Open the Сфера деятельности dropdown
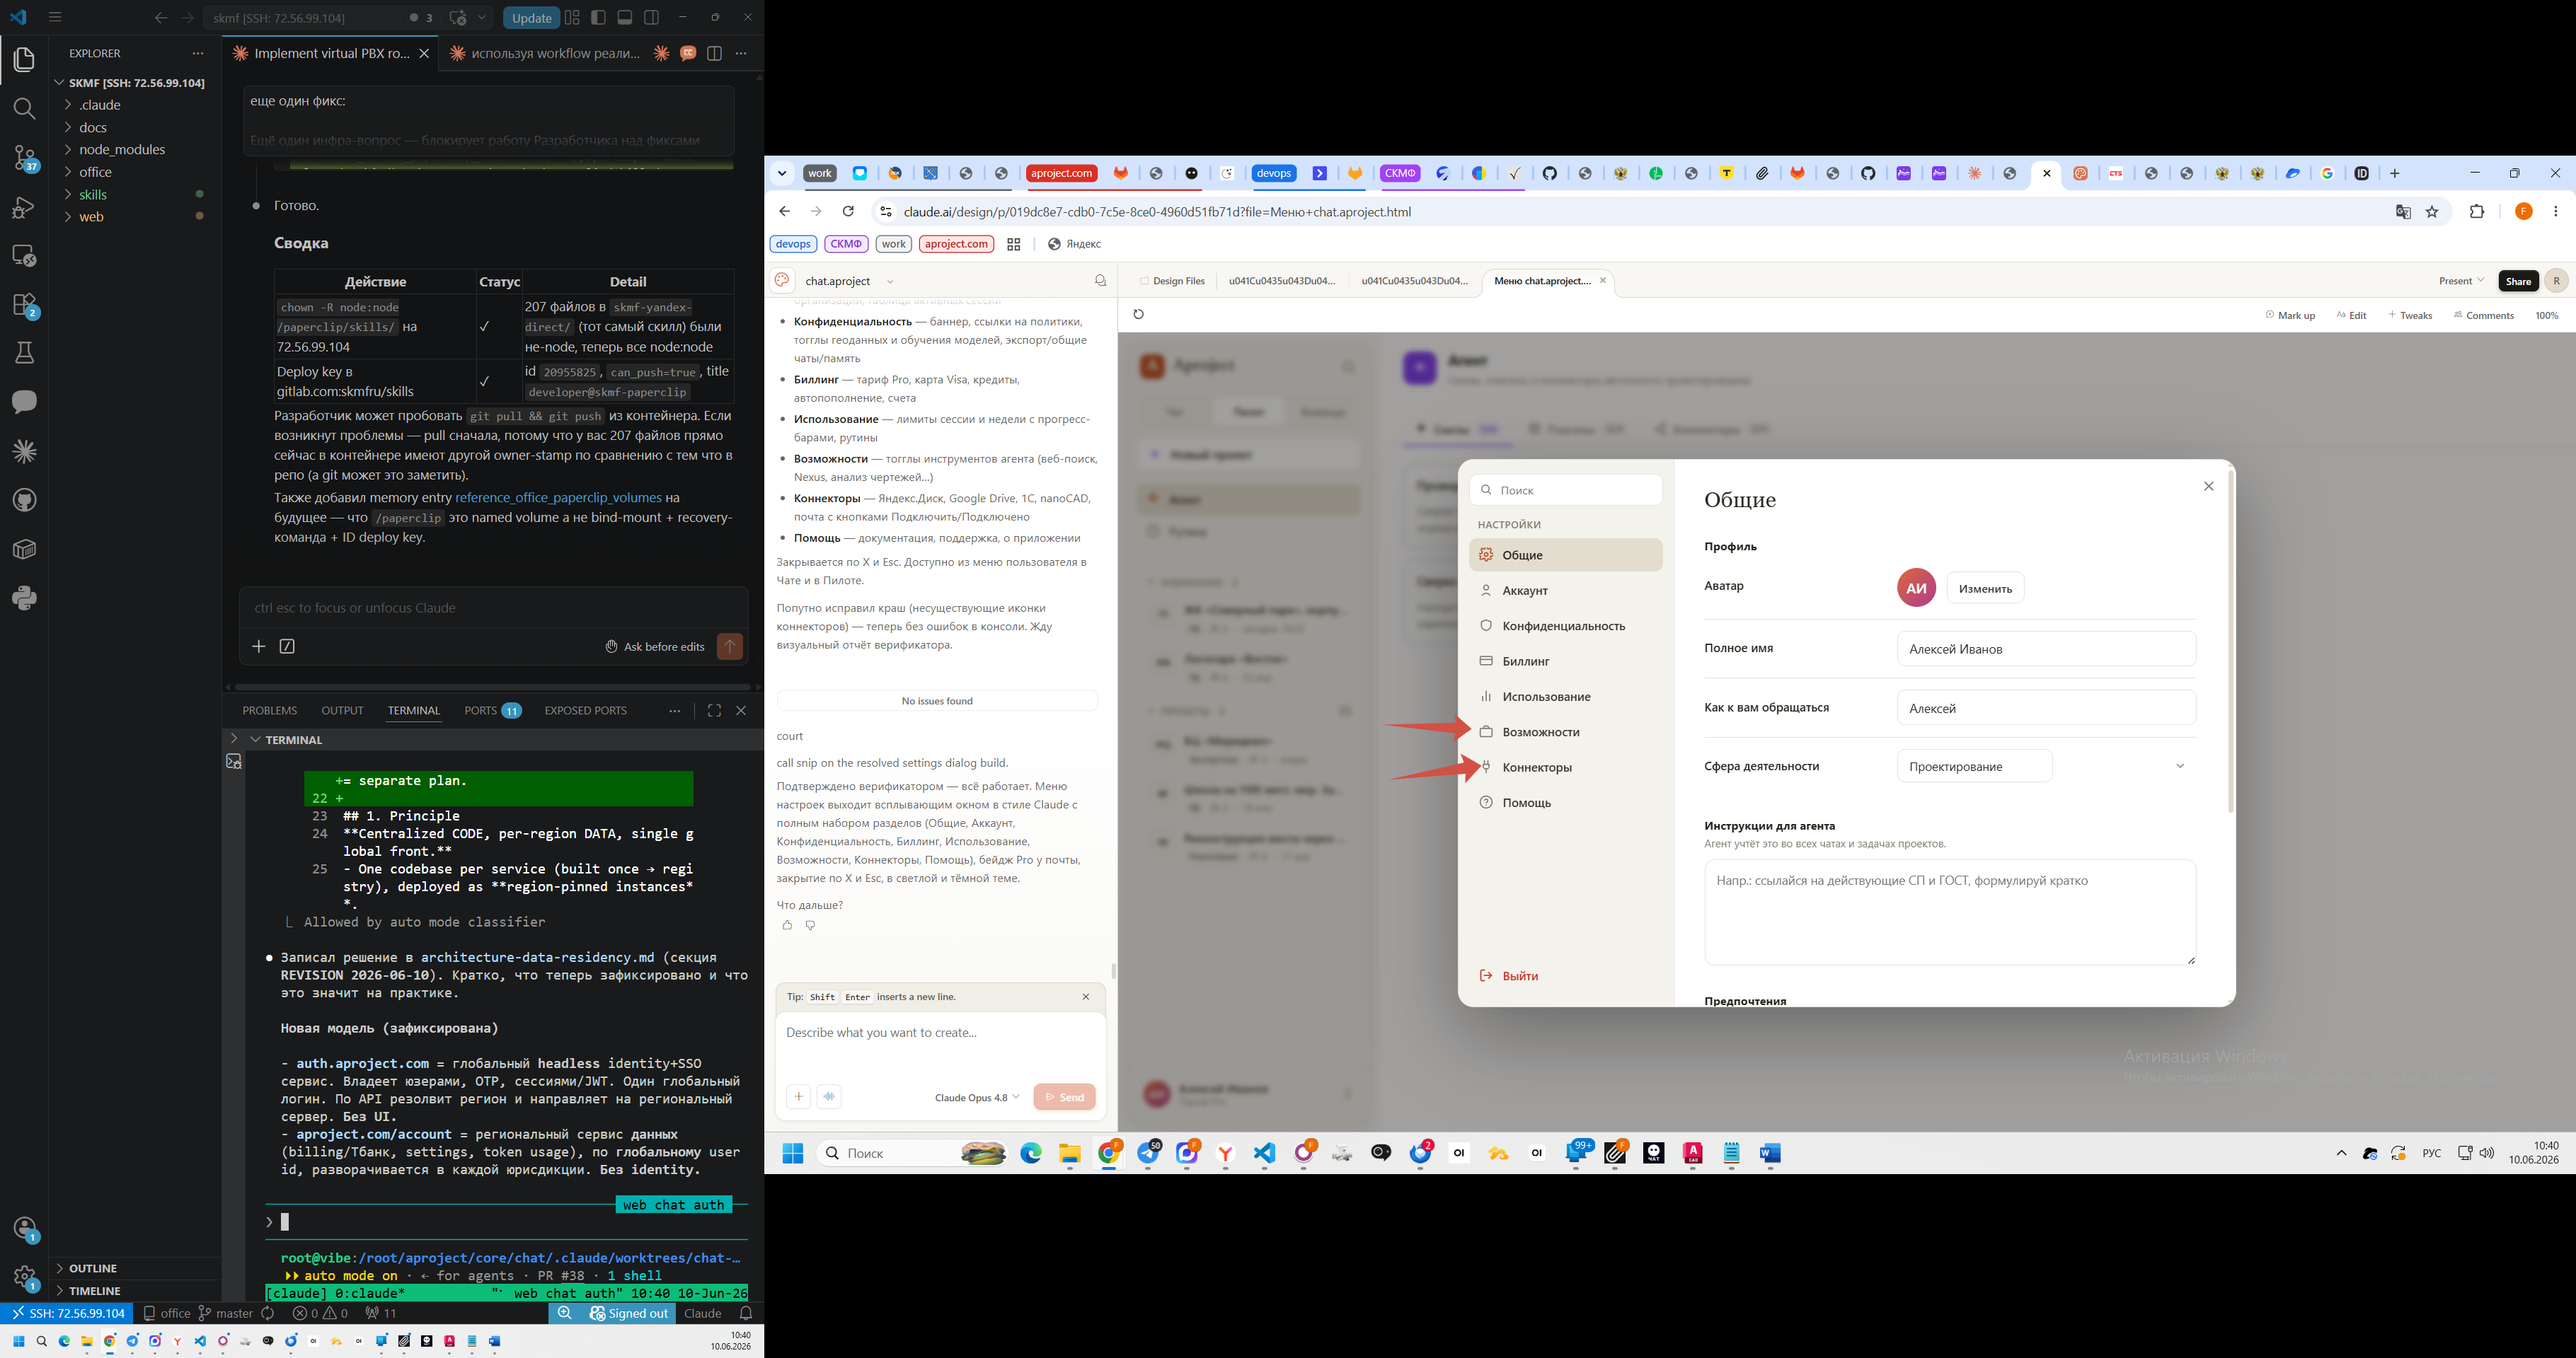 [x=2046, y=767]
